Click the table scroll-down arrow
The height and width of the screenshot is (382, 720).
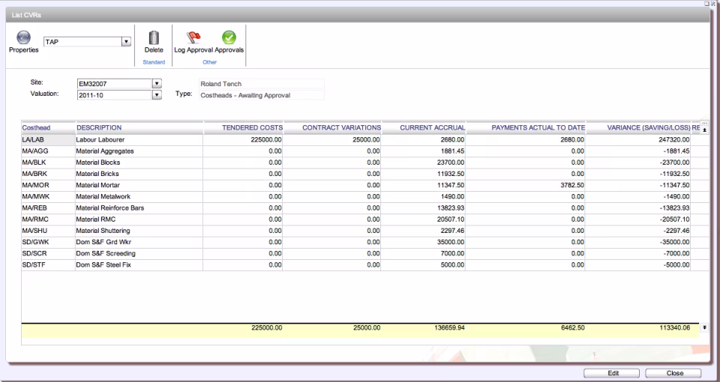(704, 327)
